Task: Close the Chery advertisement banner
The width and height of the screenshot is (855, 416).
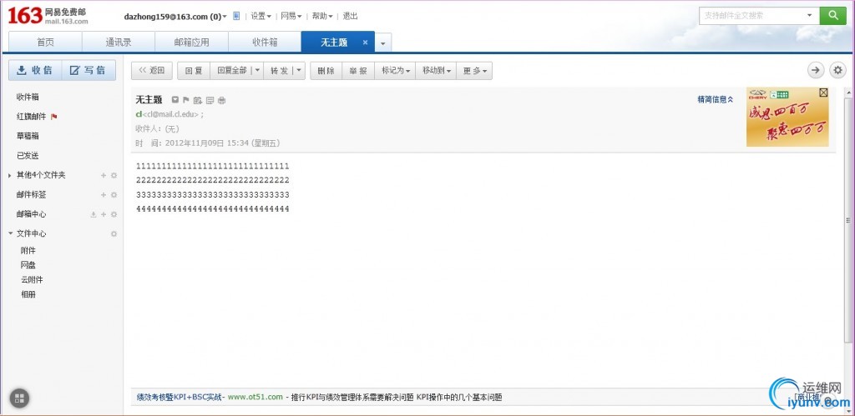Action: [823, 93]
